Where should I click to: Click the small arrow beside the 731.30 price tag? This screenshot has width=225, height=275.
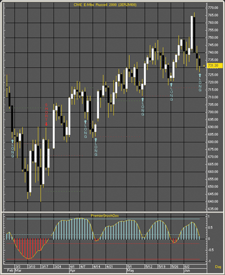(x=204, y=66)
